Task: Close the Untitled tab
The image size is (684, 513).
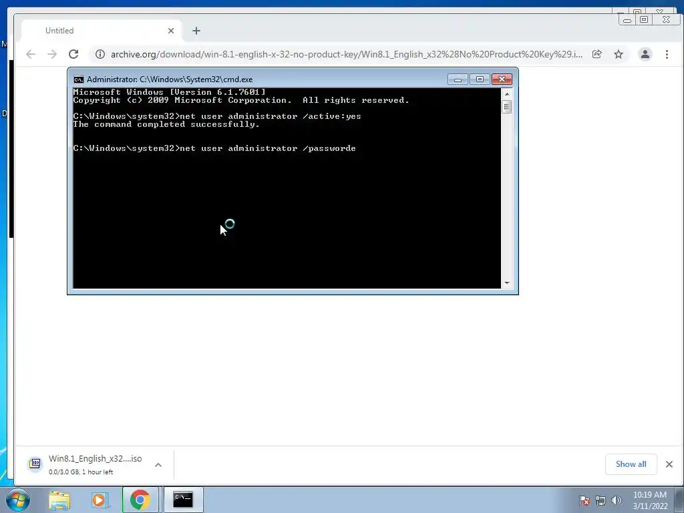Action: 171,31
